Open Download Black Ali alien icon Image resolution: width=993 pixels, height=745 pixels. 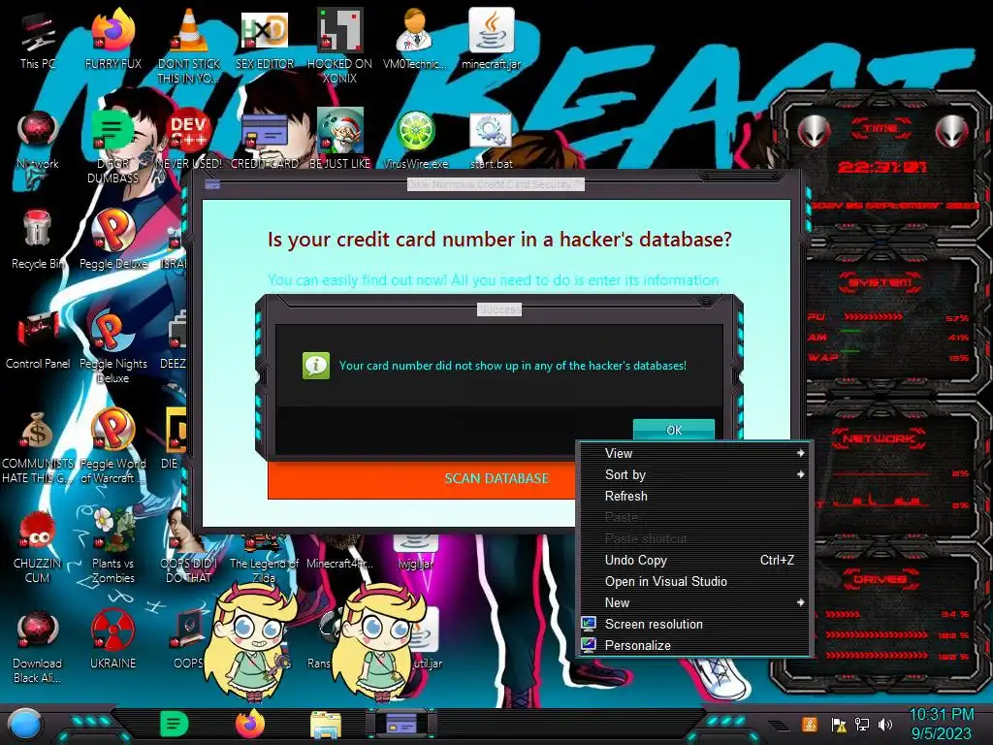tap(38, 647)
